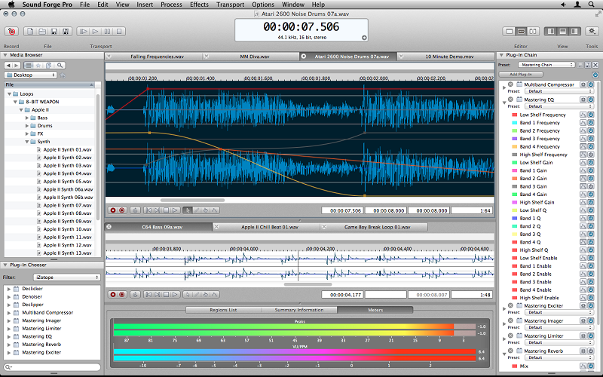Select the stacked editor layout icon

tap(521, 31)
